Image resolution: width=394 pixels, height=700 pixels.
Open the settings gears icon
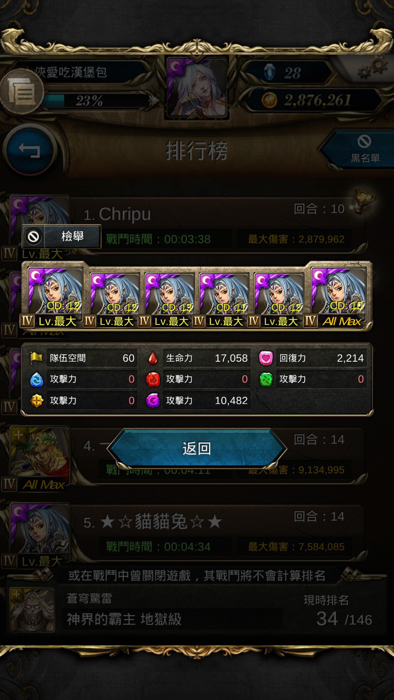pyautogui.click(x=373, y=68)
